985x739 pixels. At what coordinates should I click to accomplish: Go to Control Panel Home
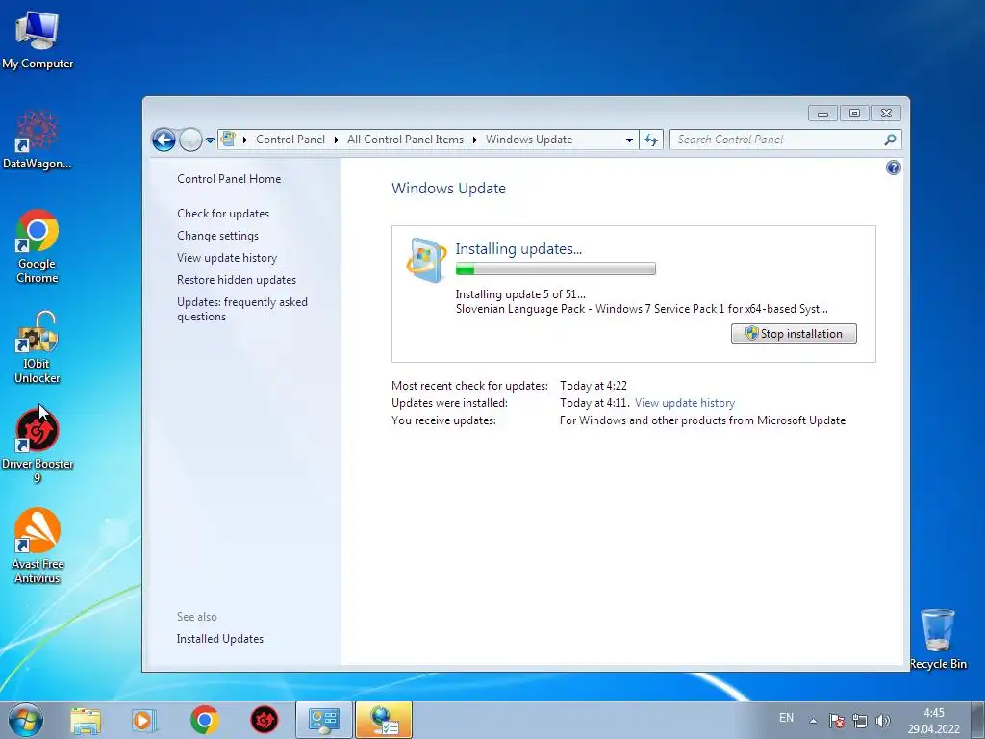click(229, 178)
